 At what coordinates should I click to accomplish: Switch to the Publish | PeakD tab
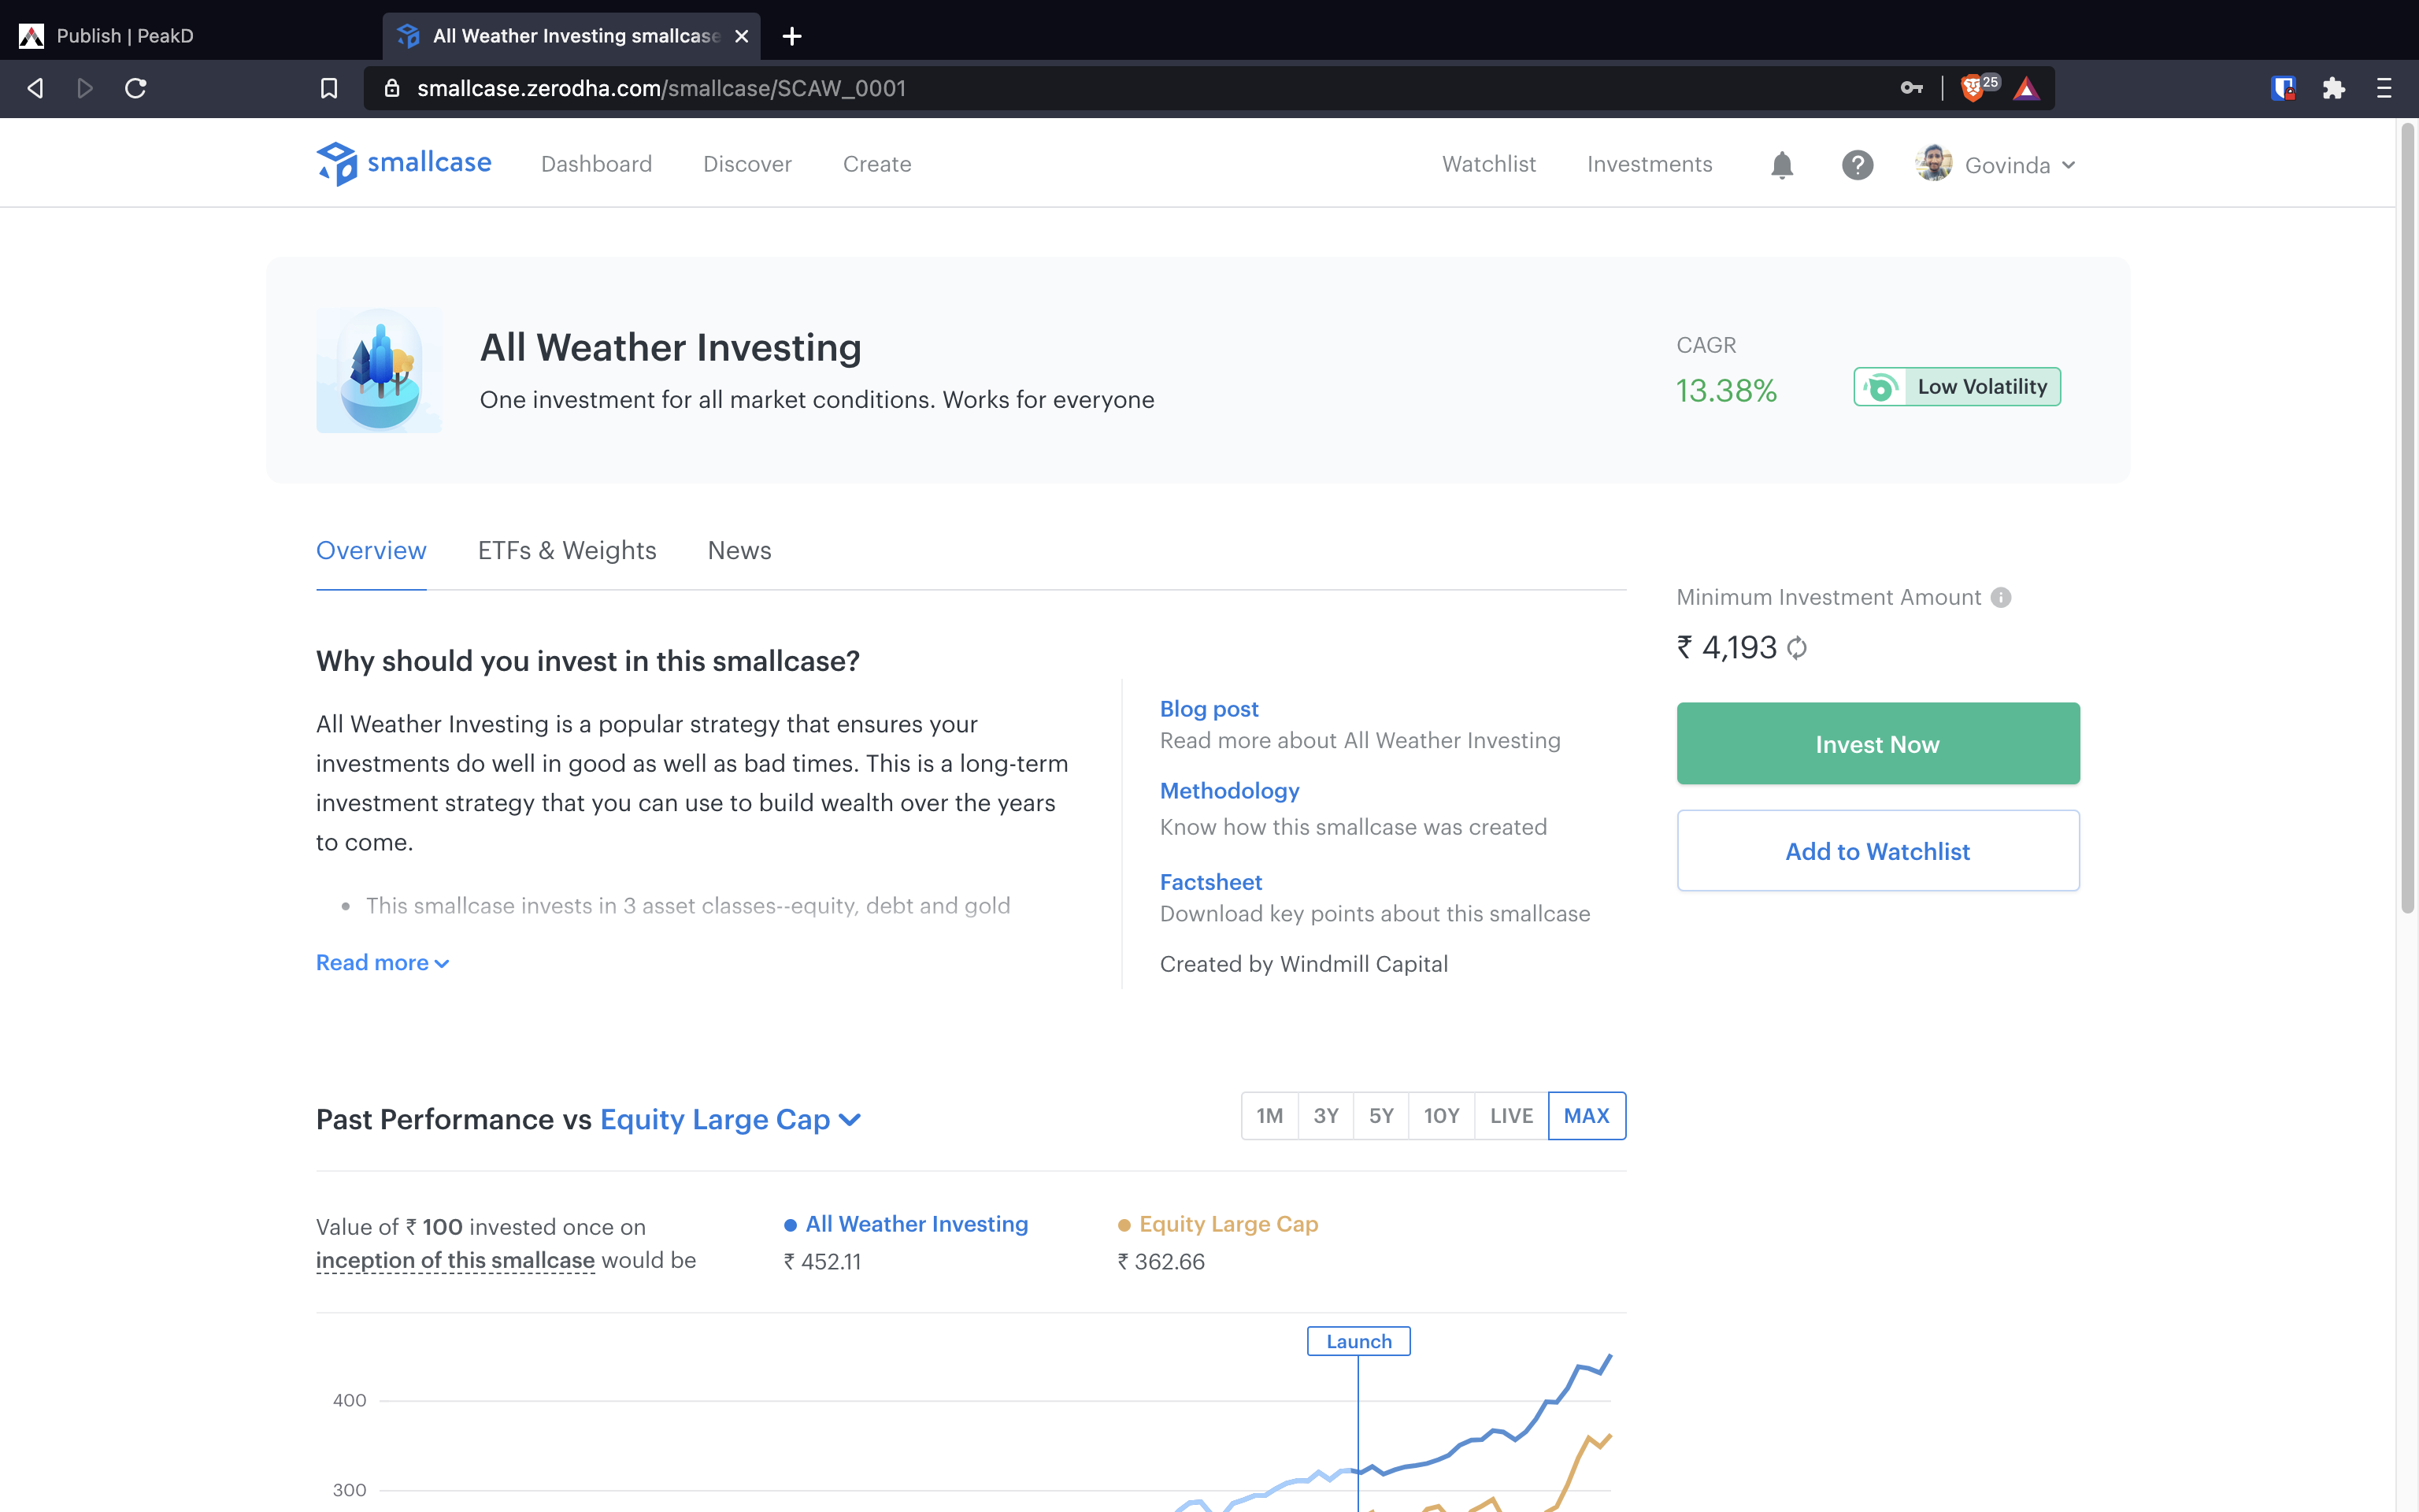tap(124, 36)
